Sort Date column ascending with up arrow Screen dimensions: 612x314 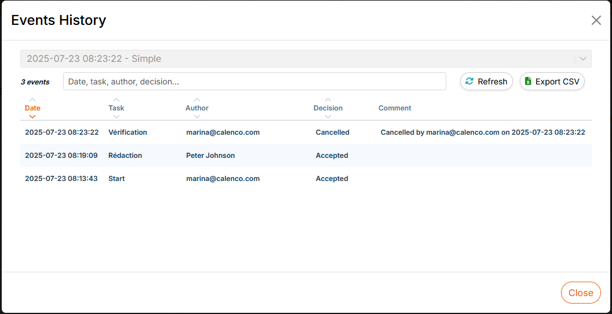(x=32, y=99)
